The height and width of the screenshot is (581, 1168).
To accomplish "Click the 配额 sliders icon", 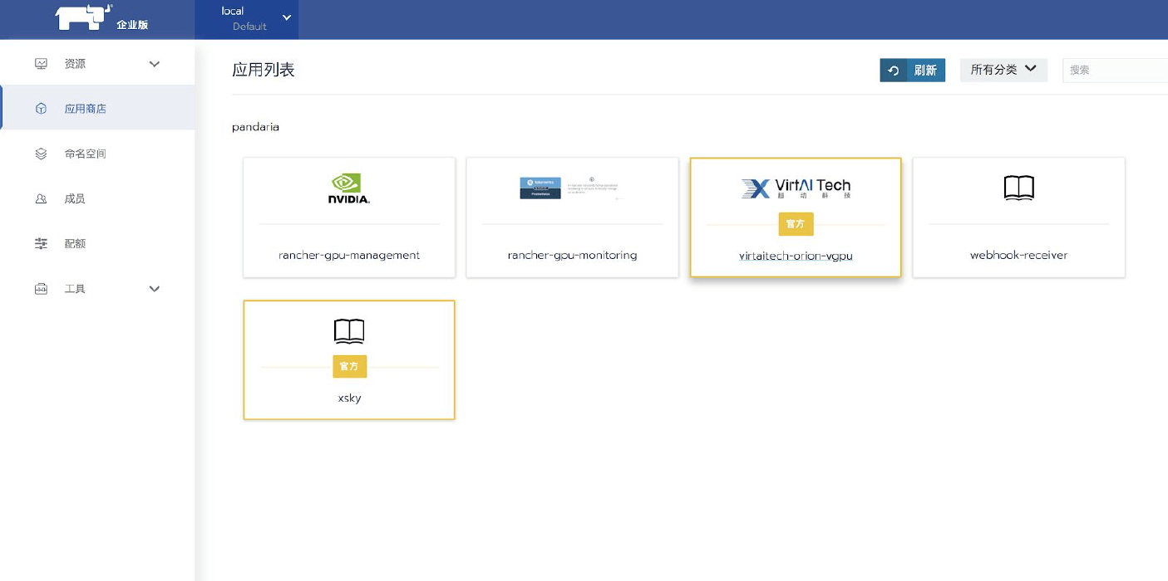I will click(41, 244).
